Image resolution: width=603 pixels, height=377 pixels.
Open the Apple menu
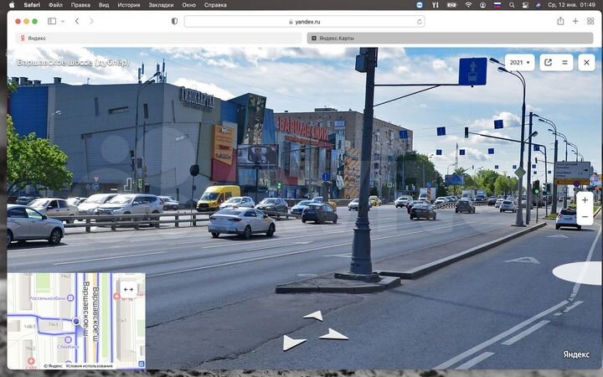12,5
